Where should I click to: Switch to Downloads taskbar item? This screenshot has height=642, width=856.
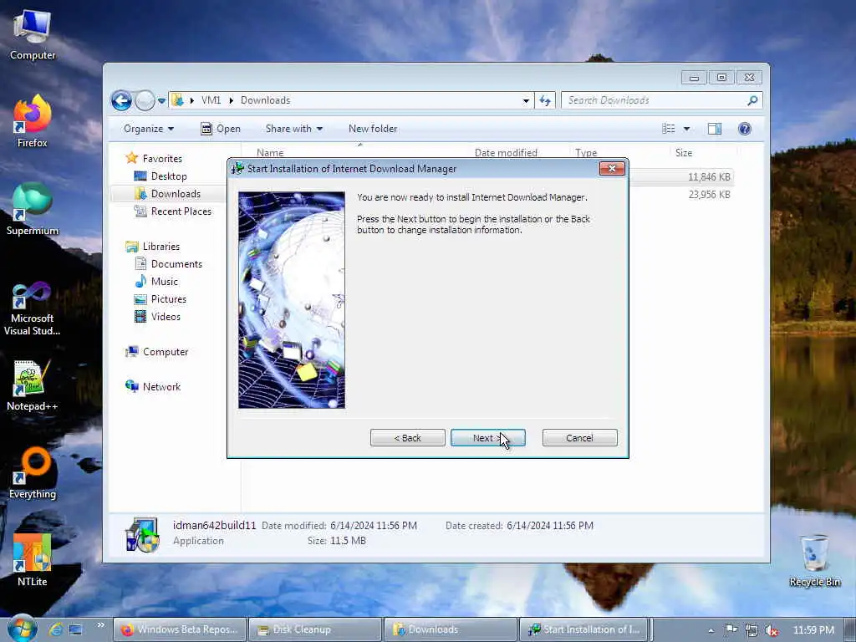pos(451,629)
